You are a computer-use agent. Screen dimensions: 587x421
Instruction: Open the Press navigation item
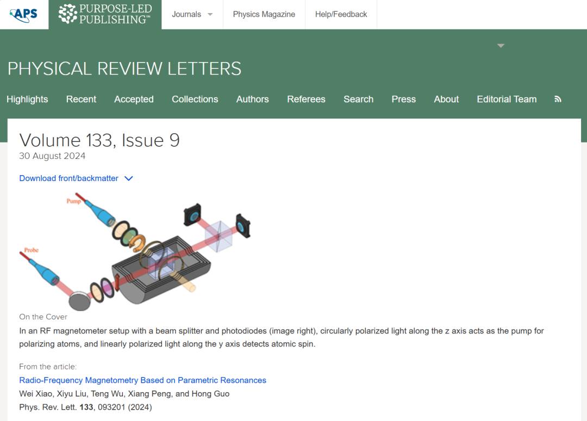point(403,99)
